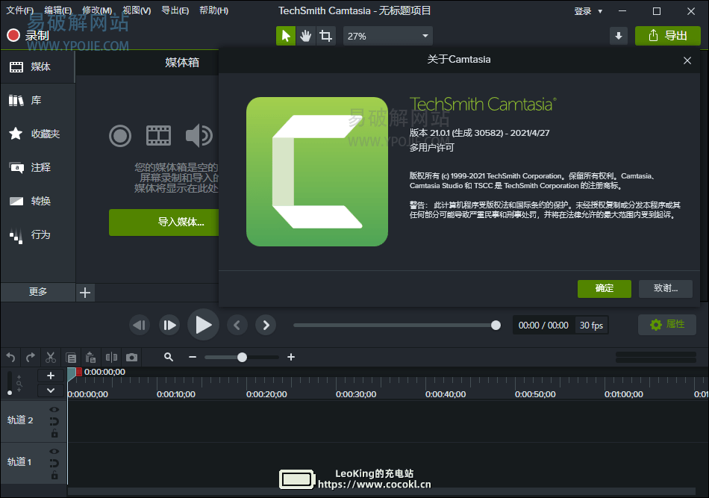
Task: Toggle the lock icon for 轨道 2
Action: 54,434
